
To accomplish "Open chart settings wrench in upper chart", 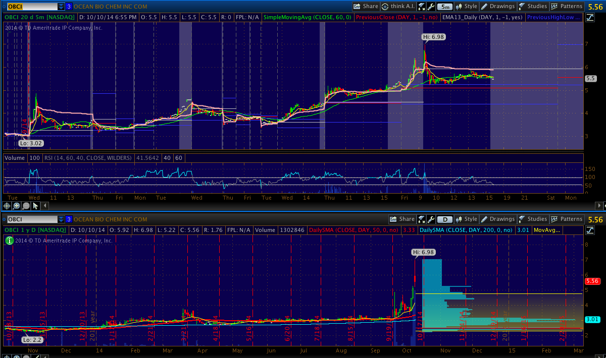I will [431, 7].
